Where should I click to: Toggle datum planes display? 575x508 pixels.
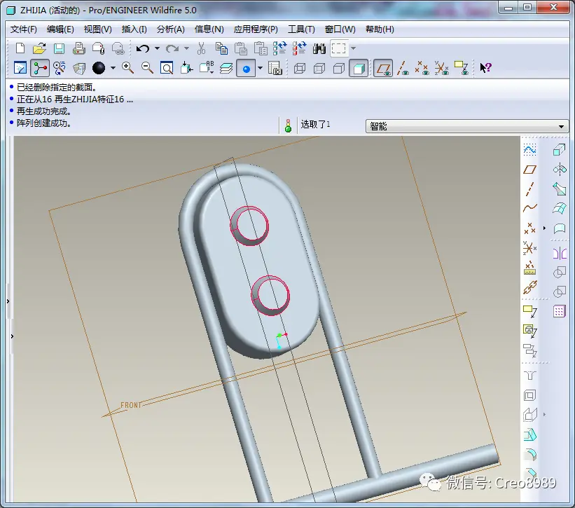[x=383, y=68]
